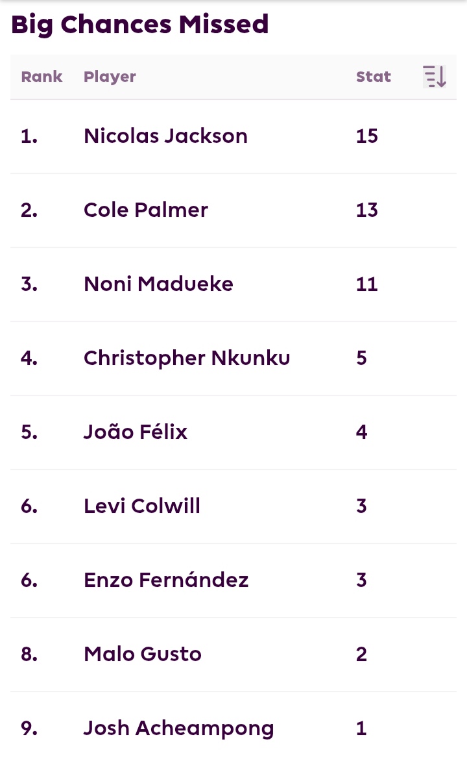
Task: Click Nicolas Jackson's stat value 15
Action: point(367,136)
